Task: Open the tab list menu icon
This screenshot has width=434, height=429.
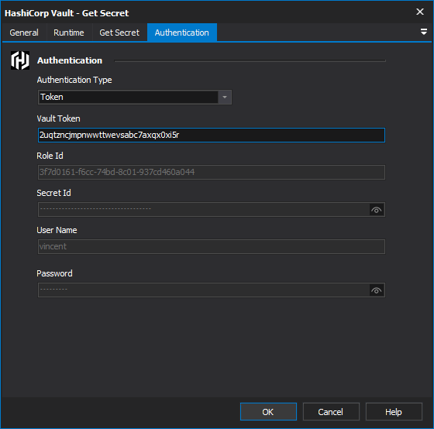Action: pyautogui.click(x=423, y=32)
